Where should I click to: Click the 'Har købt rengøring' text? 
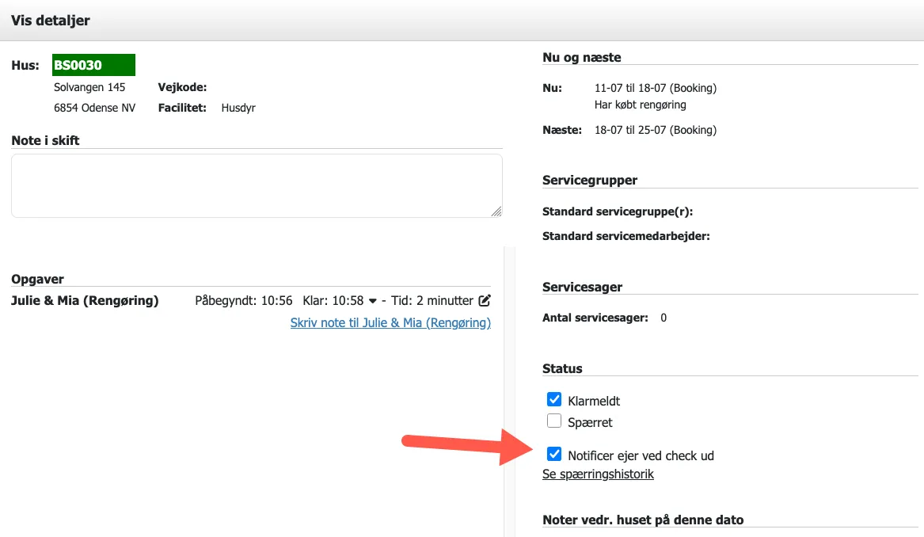click(640, 105)
